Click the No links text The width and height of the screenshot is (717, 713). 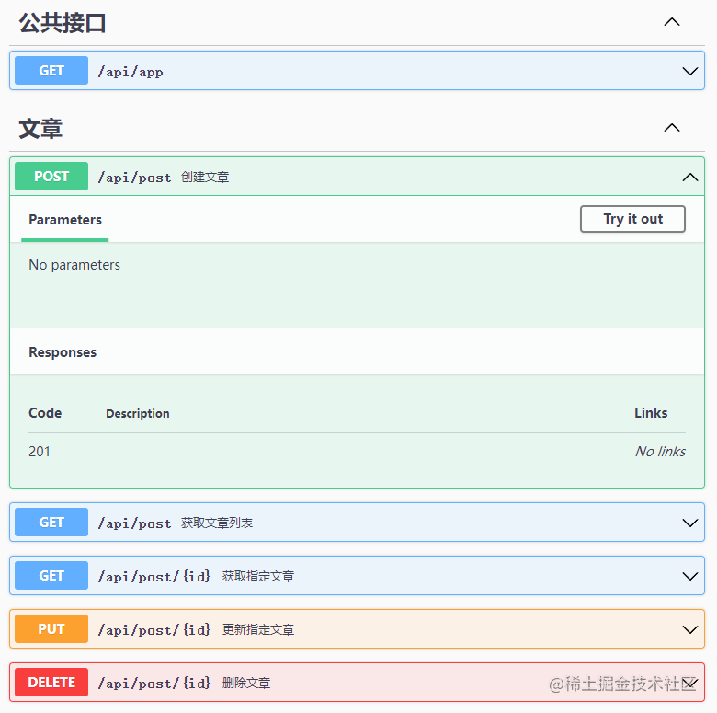(660, 452)
